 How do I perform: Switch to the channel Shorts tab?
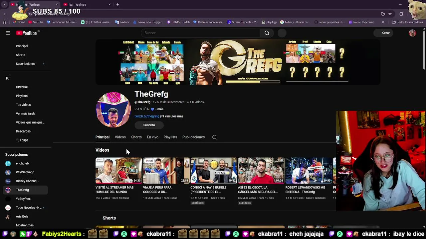(136, 137)
